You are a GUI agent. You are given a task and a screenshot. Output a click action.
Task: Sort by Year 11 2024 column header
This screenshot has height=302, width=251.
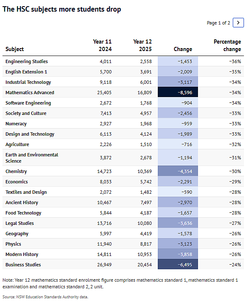[102, 45]
